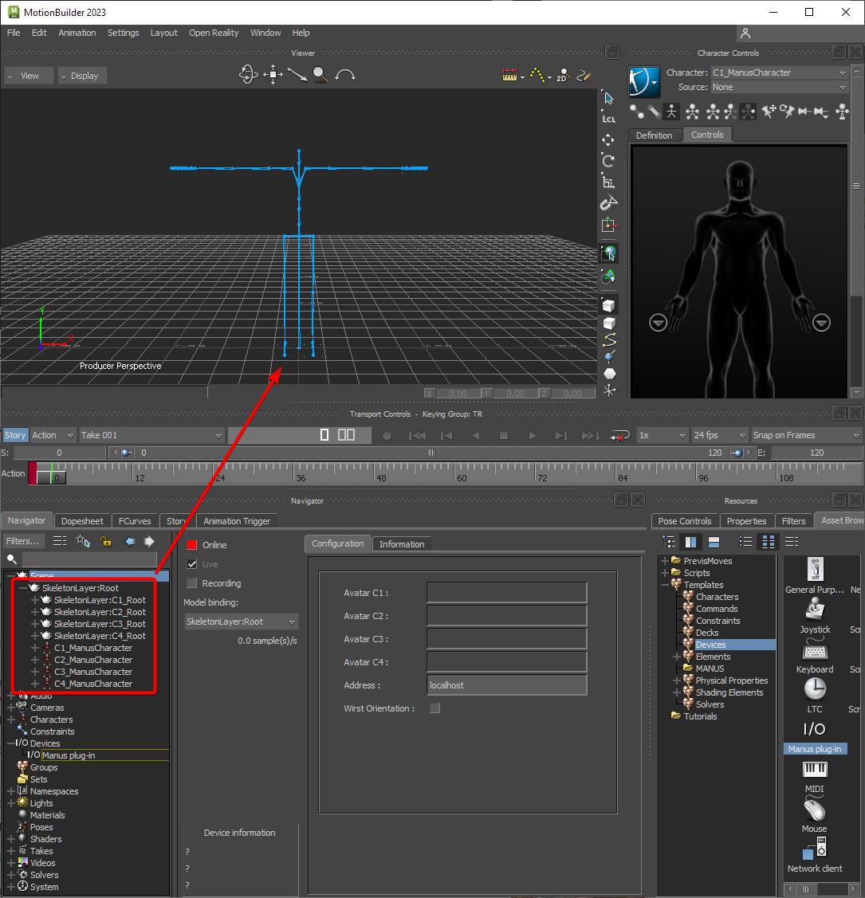Viewport: 865px width, 898px height.
Task: Click the Address input field
Action: click(x=507, y=685)
